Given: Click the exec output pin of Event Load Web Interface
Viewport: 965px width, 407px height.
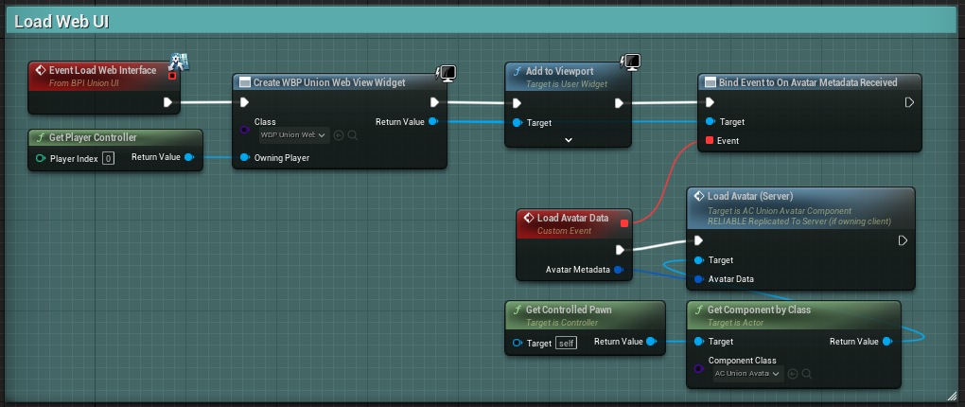Looking at the screenshot, I should click(x=167, y=102).
